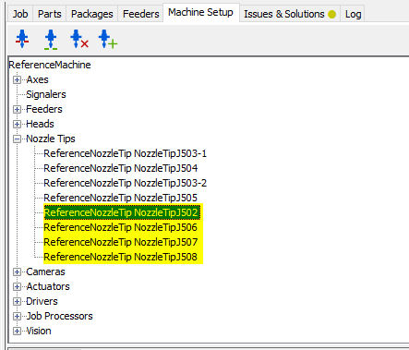The height and width of the screenshot is (350, 409).
Task: Click the nozzle tip icon with red bar
Action: [x=22, y=39]
